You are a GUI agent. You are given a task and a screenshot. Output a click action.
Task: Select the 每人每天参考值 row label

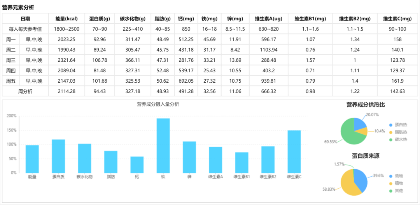tap(25, 29)
